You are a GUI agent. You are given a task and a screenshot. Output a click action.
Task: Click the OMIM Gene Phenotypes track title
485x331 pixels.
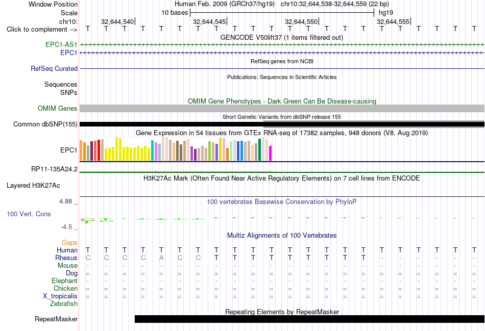282,101
